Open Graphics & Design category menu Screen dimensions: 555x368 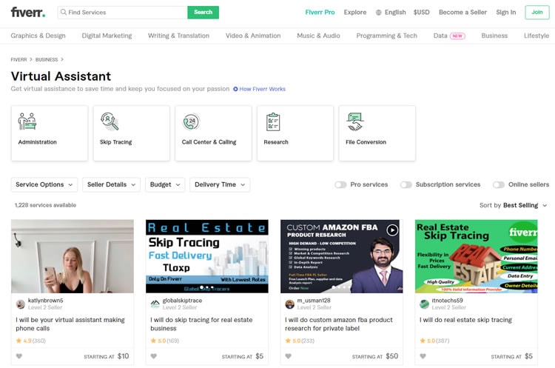(38, 36)
